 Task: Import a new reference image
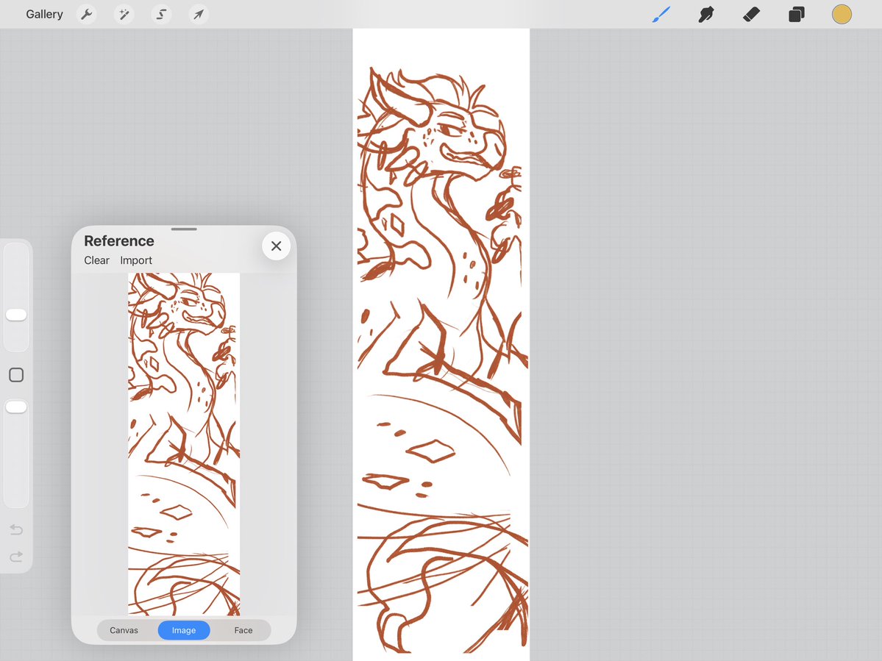coord(136,260)
